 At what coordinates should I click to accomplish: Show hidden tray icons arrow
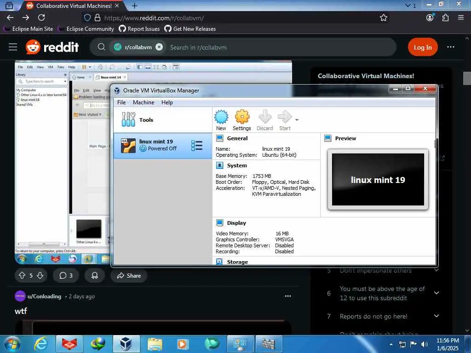pyautogui.click(x=391, y=344)
